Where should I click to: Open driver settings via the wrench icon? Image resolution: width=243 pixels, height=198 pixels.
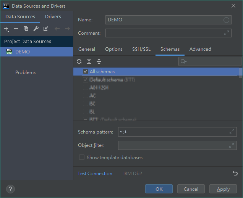coord(36,29)
